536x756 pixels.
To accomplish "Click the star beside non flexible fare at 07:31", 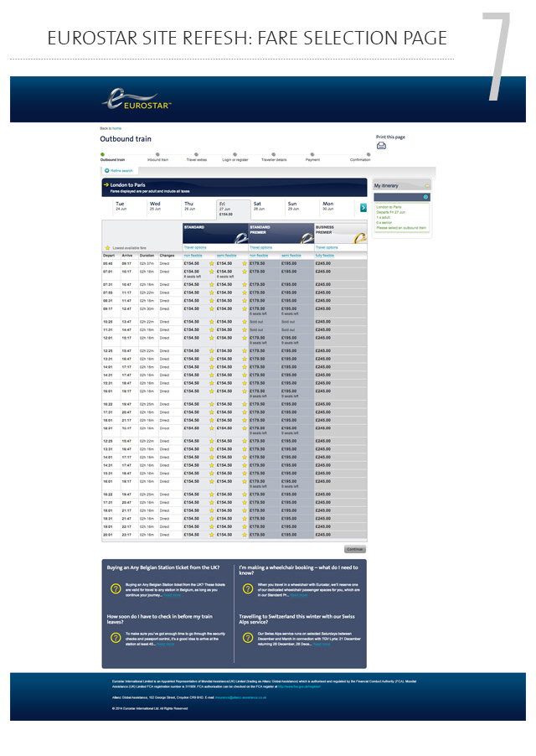I will (211, 284).
